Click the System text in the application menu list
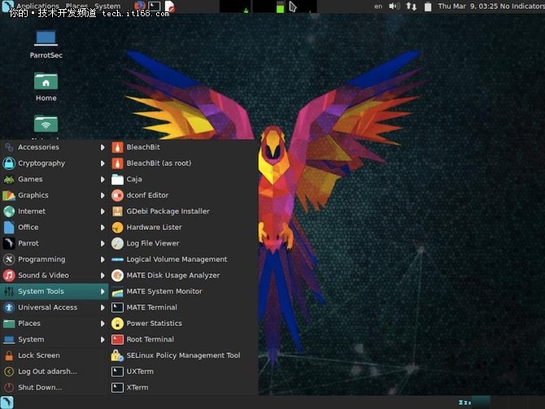 [31, 340]
